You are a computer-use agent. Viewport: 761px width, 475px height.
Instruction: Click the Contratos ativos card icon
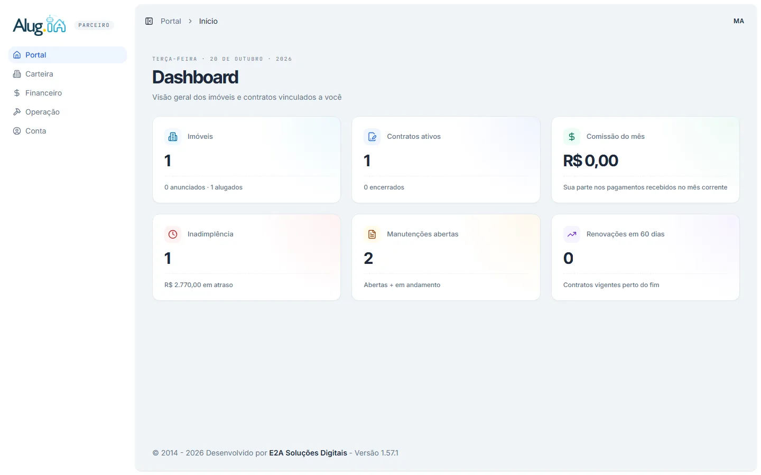tap(372, 137)
